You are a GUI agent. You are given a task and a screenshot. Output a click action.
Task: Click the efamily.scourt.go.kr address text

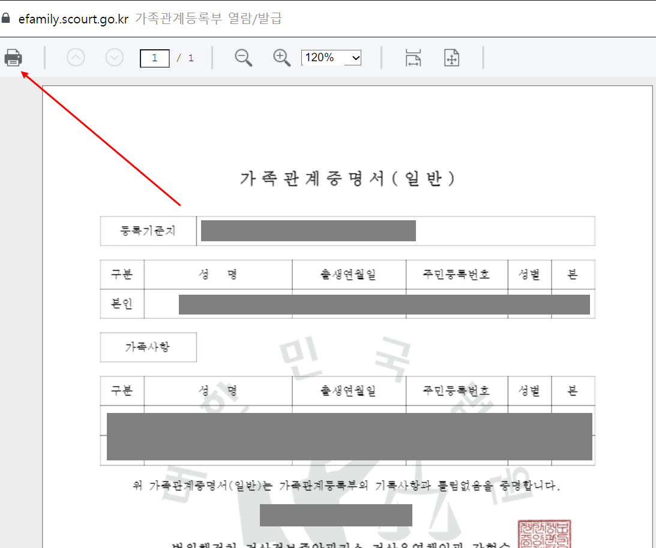(73, 19)
